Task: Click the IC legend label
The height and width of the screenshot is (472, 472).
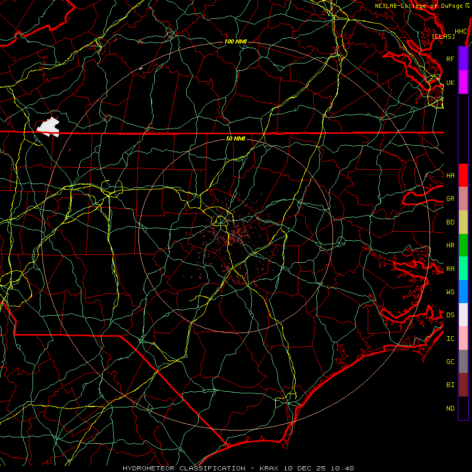Action: coord(450,339)
